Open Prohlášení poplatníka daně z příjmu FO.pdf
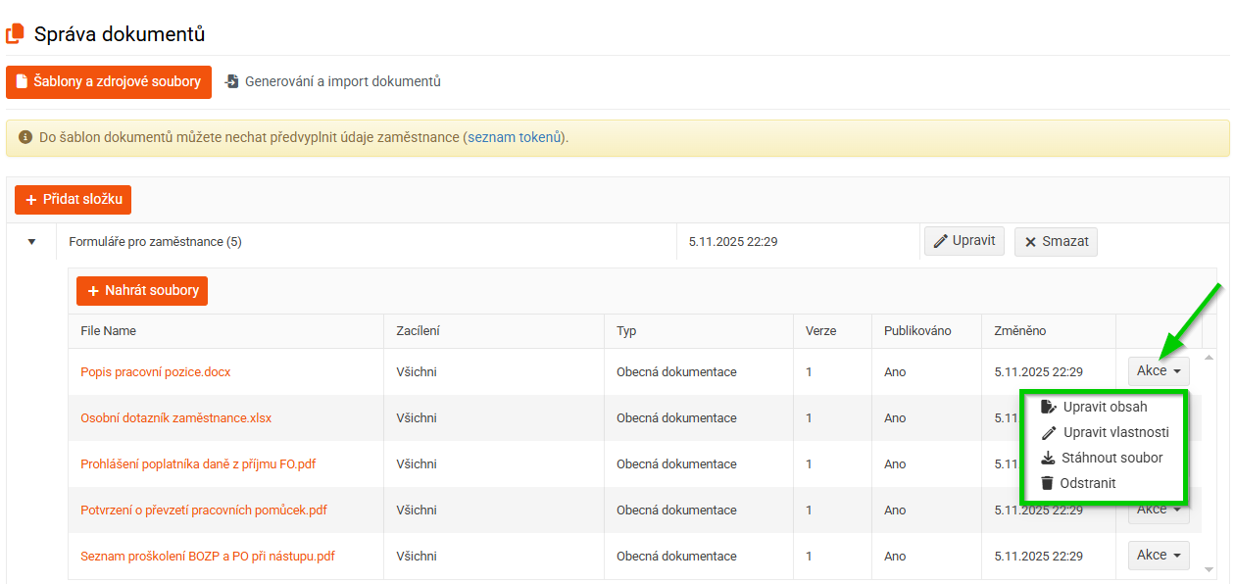This screenshot has height=584, width=1235. 198,463
